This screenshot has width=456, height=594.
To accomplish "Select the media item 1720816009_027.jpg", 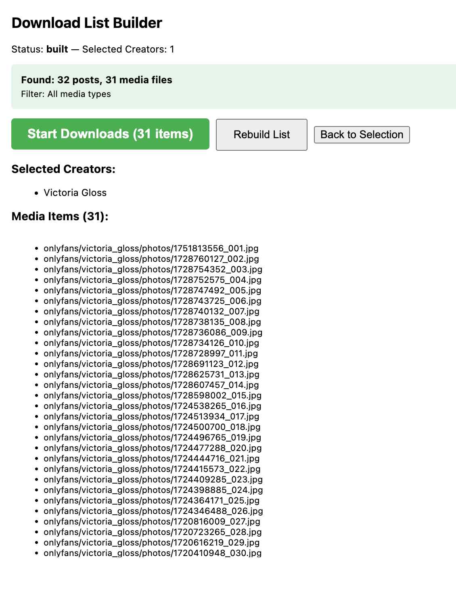I will 152,522.
